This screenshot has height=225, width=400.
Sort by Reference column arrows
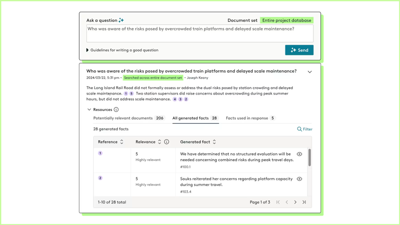point(122,142)
